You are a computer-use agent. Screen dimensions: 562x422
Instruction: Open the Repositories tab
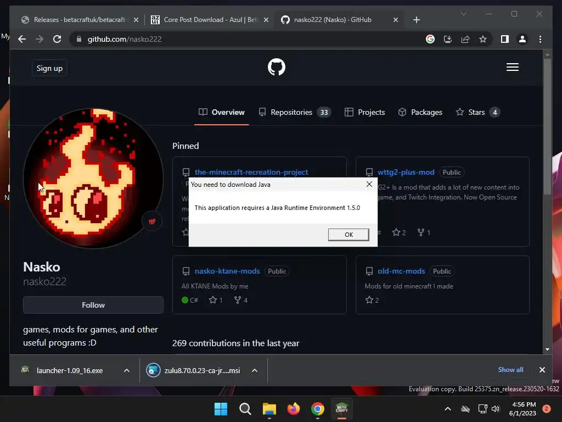[x=295, y=112]
